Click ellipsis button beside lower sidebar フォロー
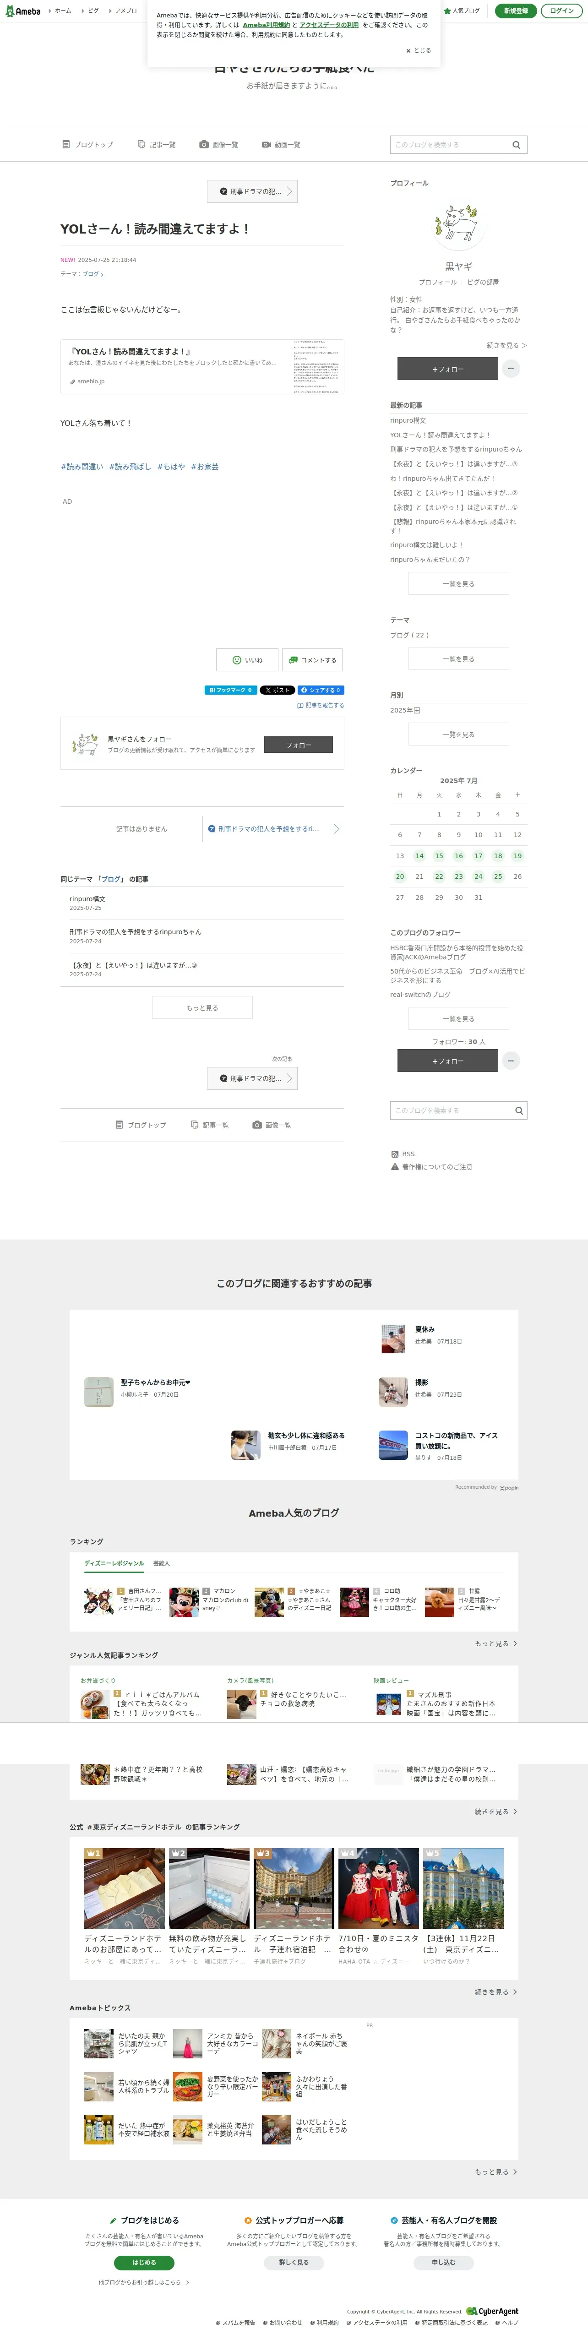588x2329 pixels. pos(511,1061)
